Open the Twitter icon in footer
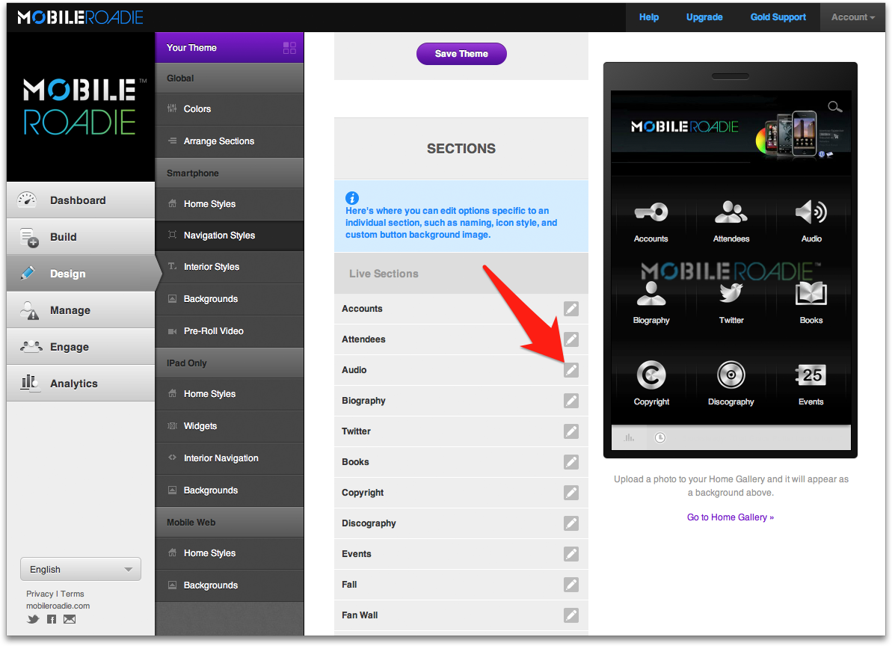Image resolution: width=892 pixels, height=646 pixels. pyautogui.click(x=33, y=619)
